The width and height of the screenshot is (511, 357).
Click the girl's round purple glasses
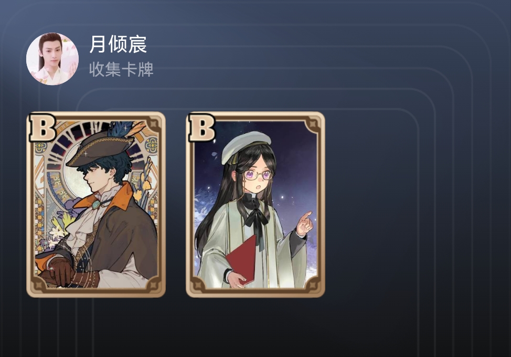coord(259,175)
